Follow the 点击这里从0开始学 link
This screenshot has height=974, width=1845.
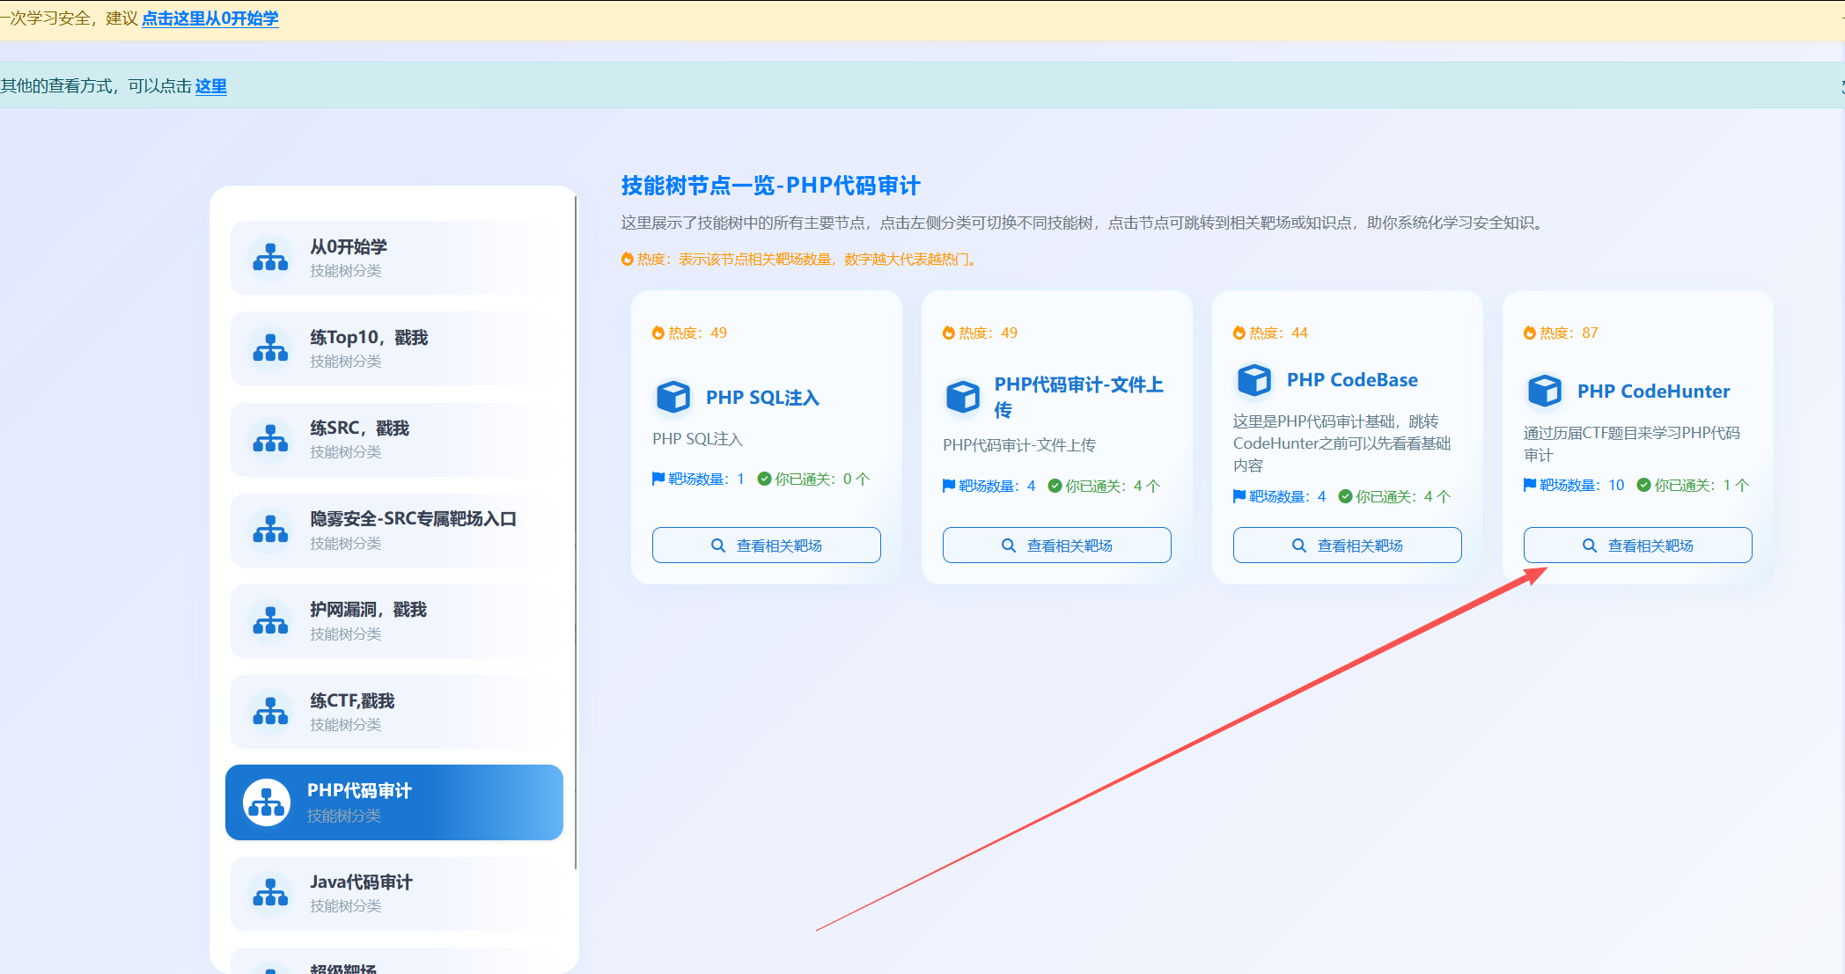click(x=210, y=18)
